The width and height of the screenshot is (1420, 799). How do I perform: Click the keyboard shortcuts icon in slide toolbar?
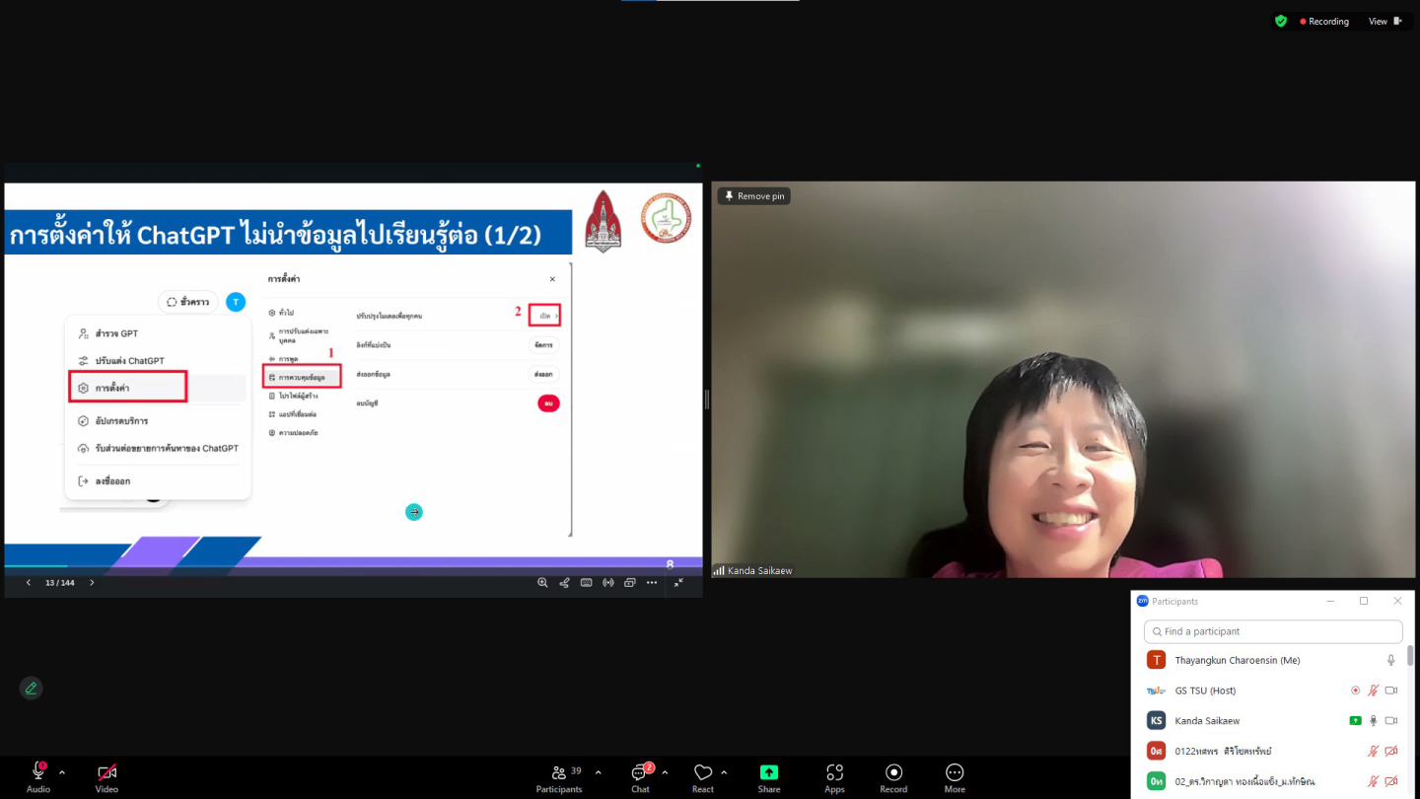(x=586, y=583)
